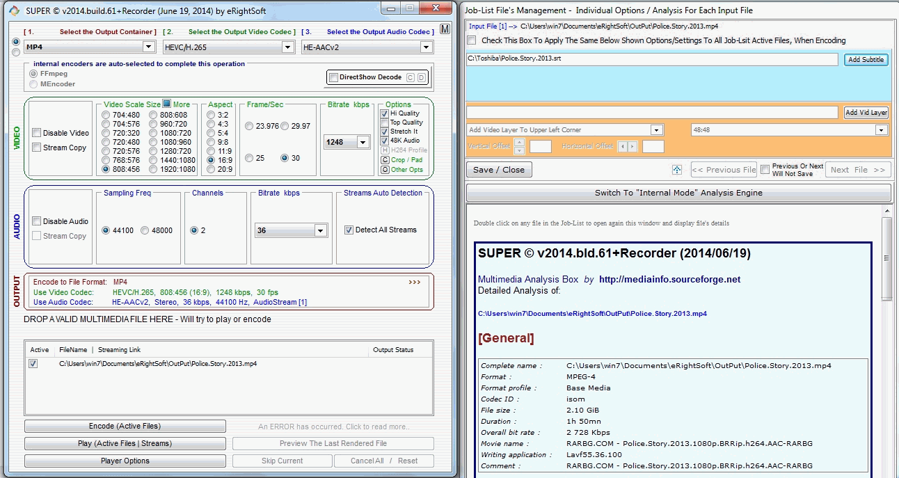Check the apply-to-all Job-List files box

472,40
